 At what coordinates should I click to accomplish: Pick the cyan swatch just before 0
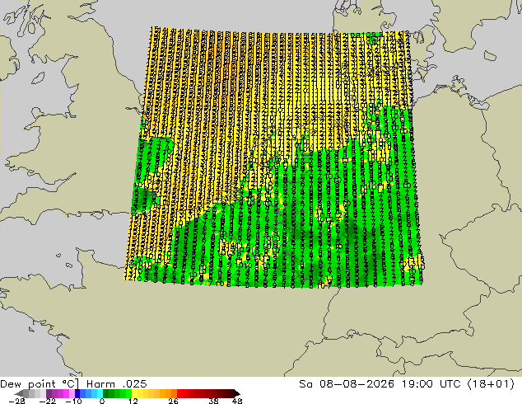tap(100, 393)
